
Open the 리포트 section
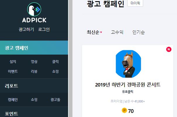click(x=11, y=86)
